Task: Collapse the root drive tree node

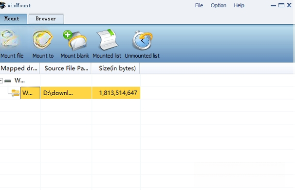Action: [1, 81]
